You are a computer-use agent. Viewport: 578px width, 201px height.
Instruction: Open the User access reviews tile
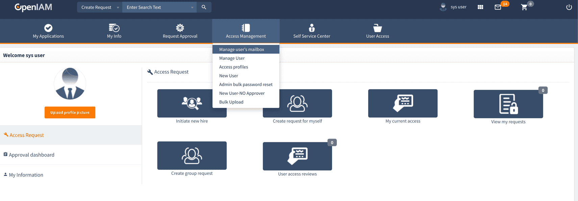point(297,156)
